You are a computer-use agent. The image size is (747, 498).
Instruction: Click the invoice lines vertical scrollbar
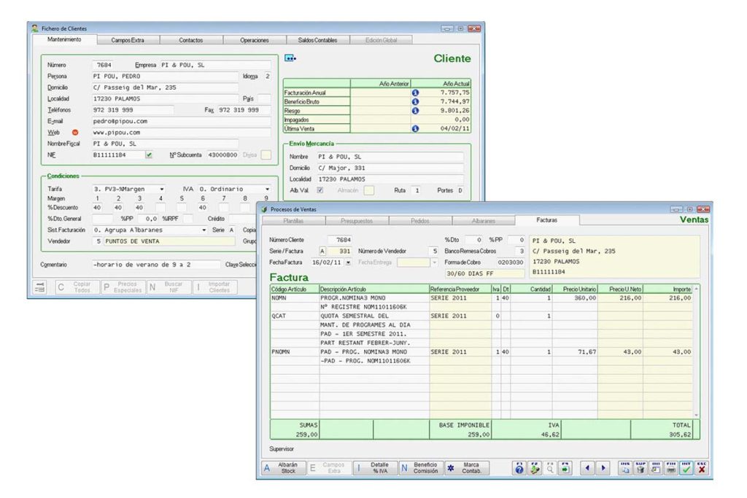click(x=697, y=352)
